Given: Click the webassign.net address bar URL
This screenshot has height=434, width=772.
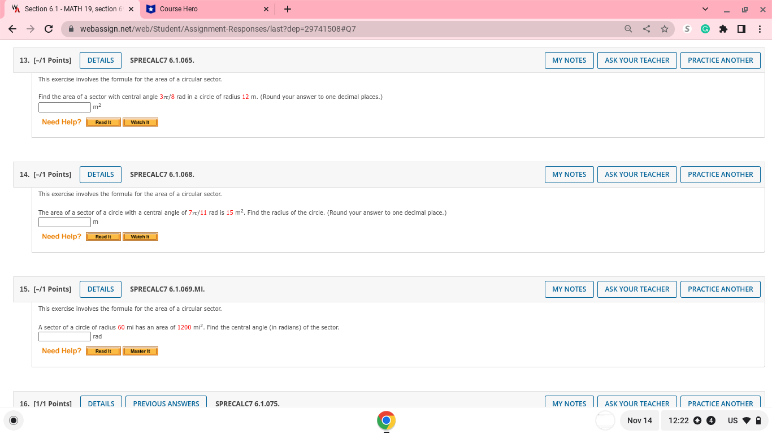Looking at the screenshot, I should (218, 29).
